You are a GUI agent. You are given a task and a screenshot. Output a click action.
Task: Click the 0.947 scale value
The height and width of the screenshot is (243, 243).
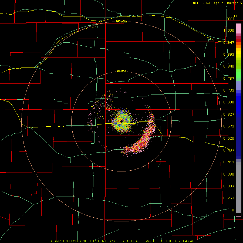tap(229, 42)
